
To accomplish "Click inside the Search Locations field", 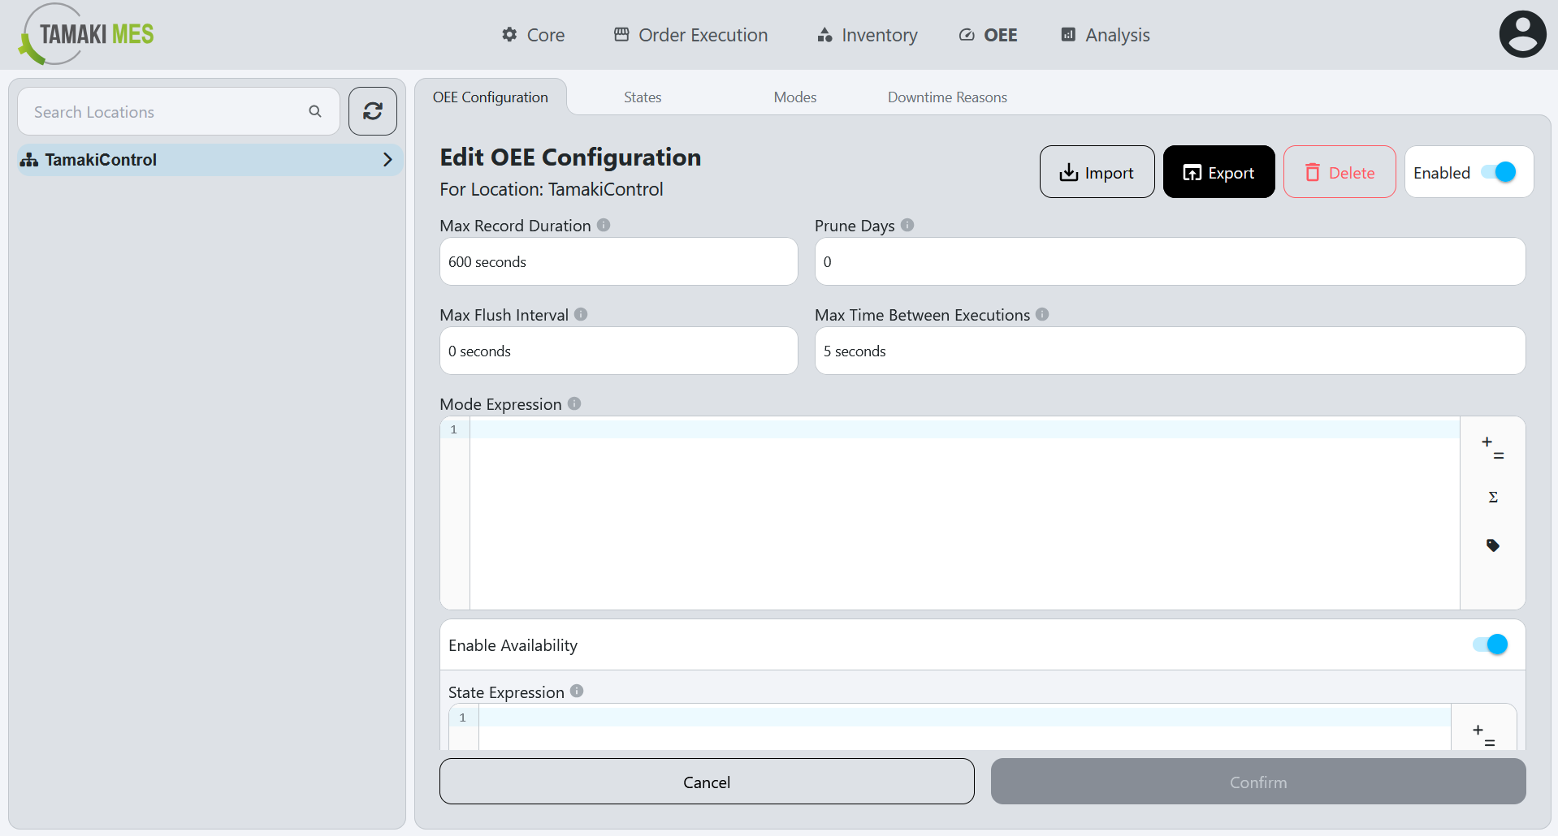I will (x=162, y=111).
